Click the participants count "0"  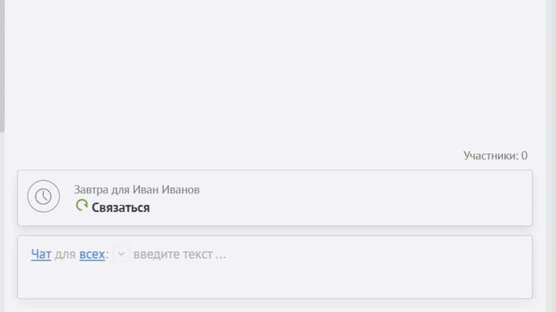[x=525, y=155]
